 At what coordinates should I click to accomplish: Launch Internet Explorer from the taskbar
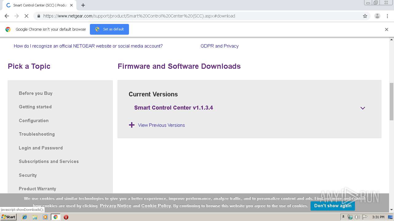(x=25, y=217)
